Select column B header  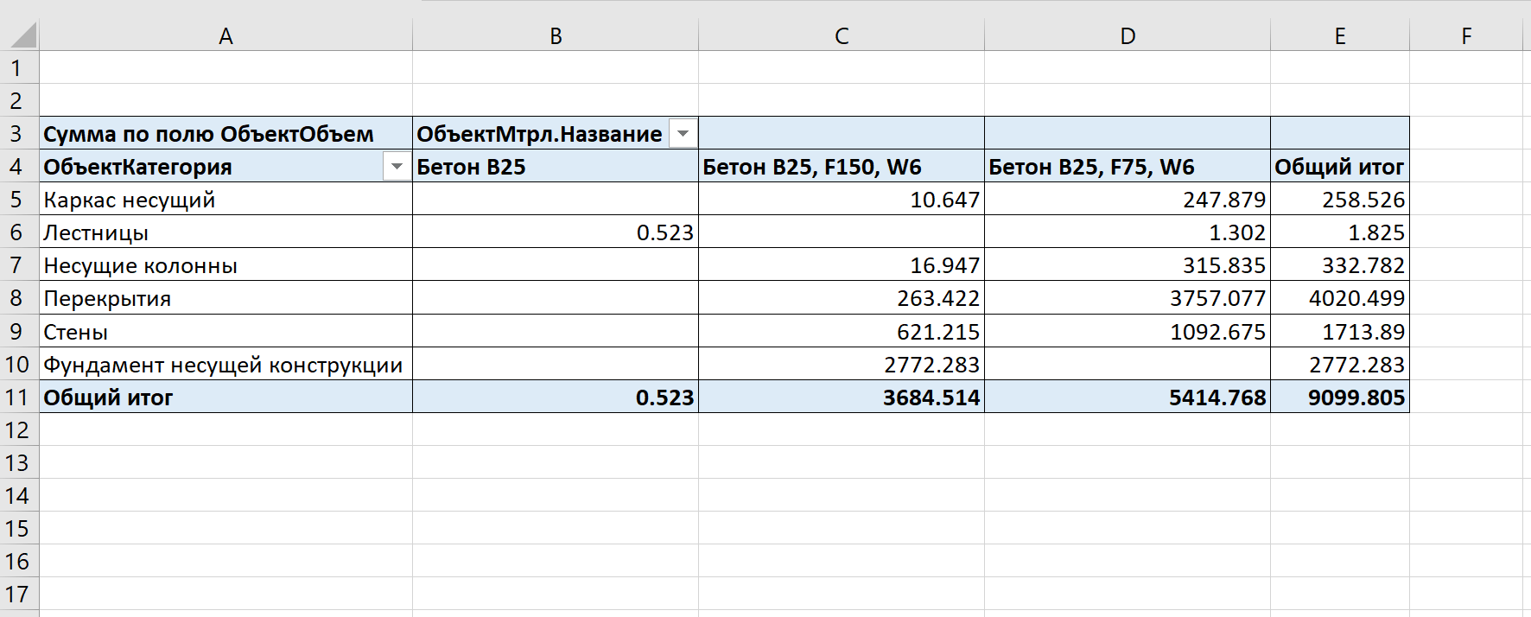[x=556, y=36]
